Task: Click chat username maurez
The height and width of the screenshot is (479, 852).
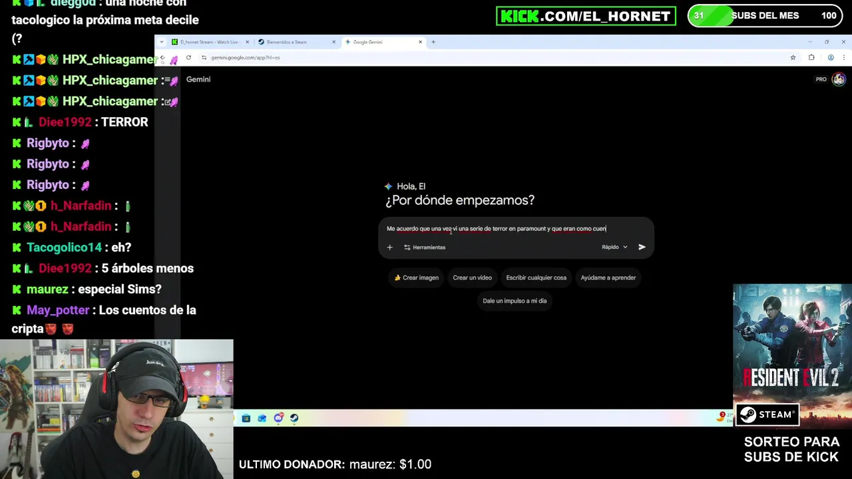Action: coord(47,289)
